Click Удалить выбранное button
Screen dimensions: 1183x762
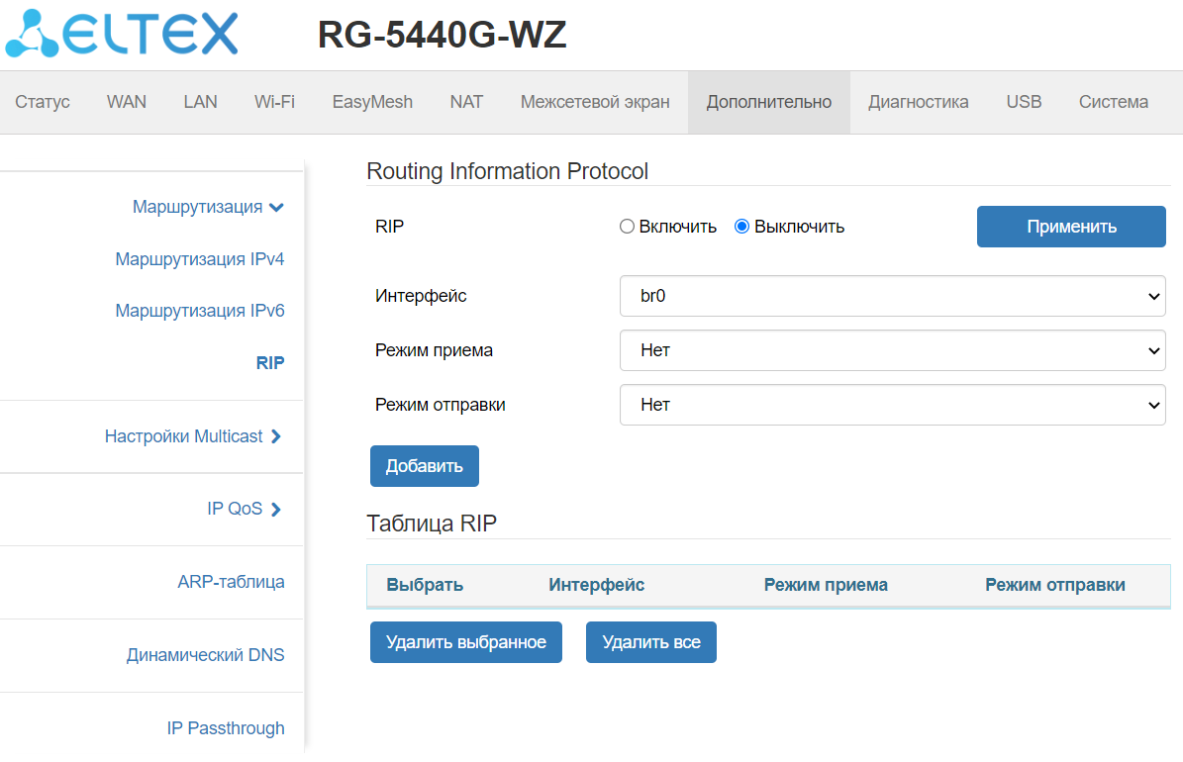tap(465, 642)
